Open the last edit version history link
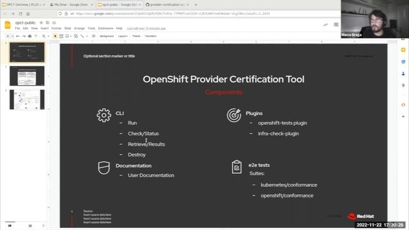This screenshot has width=409, height=230. [146, 28]
